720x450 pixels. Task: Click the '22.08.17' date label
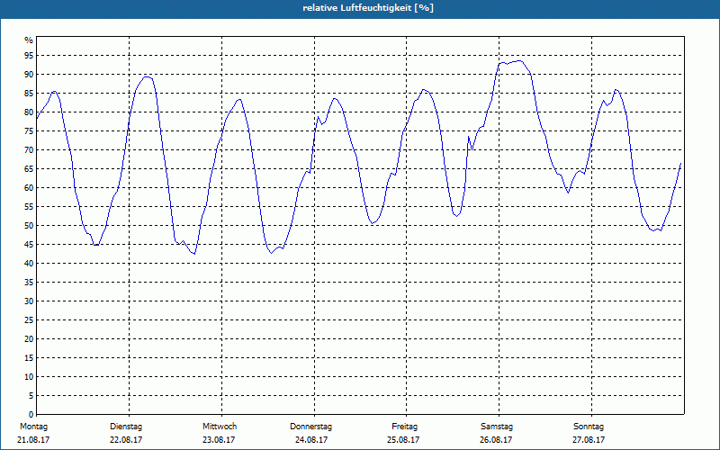tap(126, 440)
